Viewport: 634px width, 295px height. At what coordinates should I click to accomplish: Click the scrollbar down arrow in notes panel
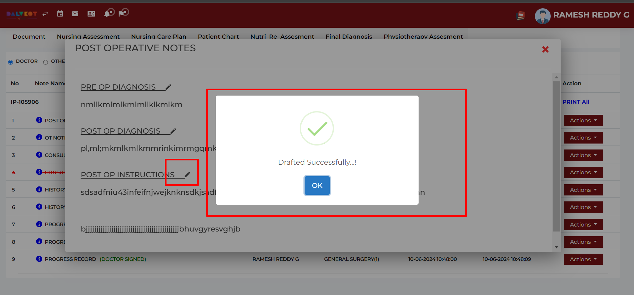coord(556,247)
